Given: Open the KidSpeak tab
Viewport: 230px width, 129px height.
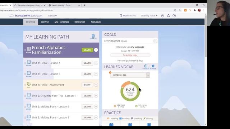Looking at the screenshot, I should [96, 22].
